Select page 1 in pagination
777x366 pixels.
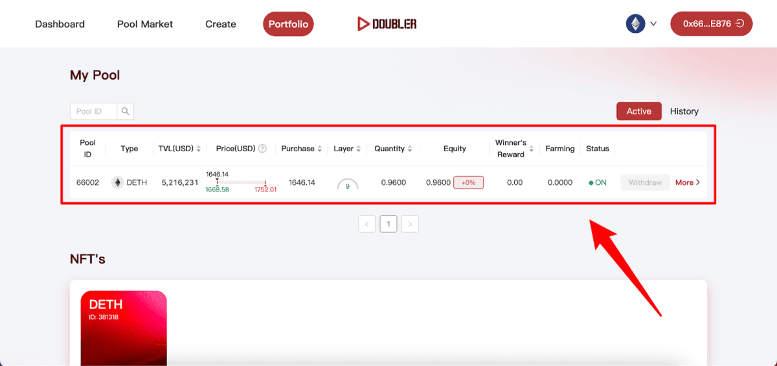(388, 224)
